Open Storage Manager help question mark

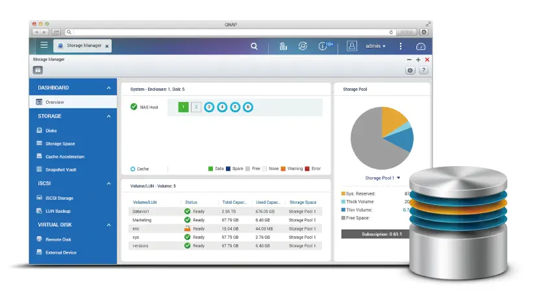click(423, 71)
